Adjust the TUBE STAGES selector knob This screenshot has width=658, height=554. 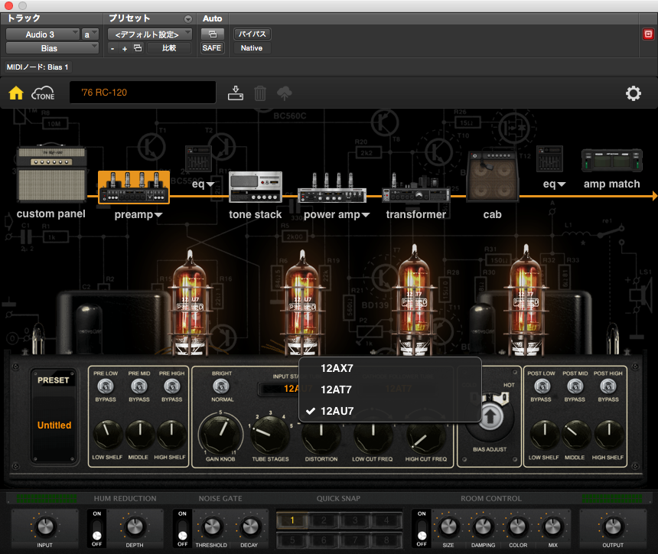[270, 435]
